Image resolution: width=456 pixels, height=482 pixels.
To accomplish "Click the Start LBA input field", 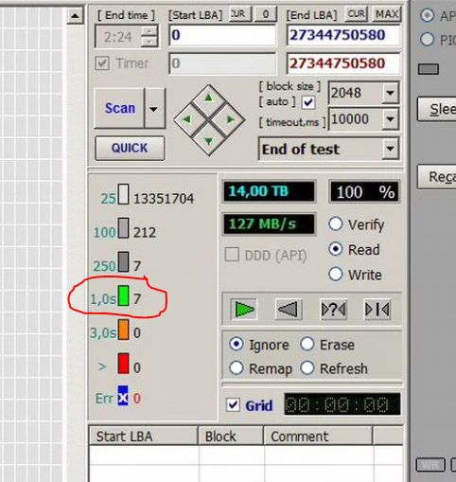I will click(222, 35).
